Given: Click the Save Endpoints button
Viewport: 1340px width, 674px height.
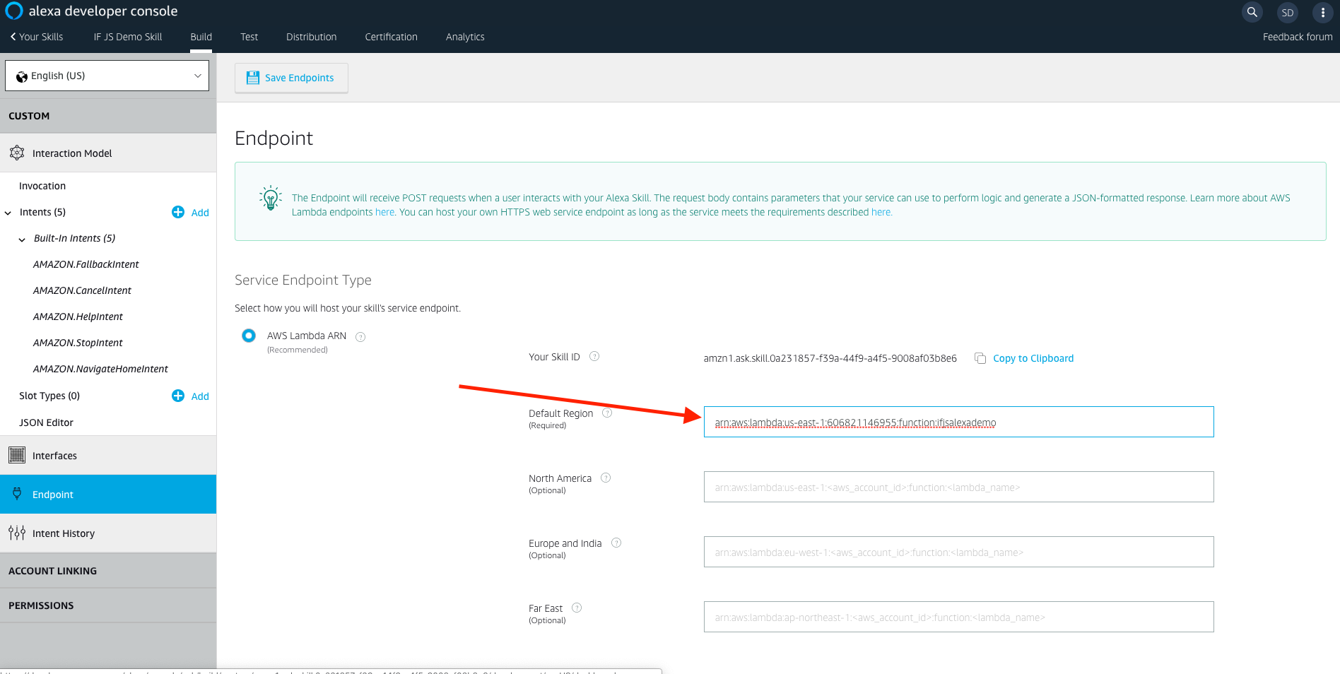Looking at the screenshot, I should [x=291, y=78].
